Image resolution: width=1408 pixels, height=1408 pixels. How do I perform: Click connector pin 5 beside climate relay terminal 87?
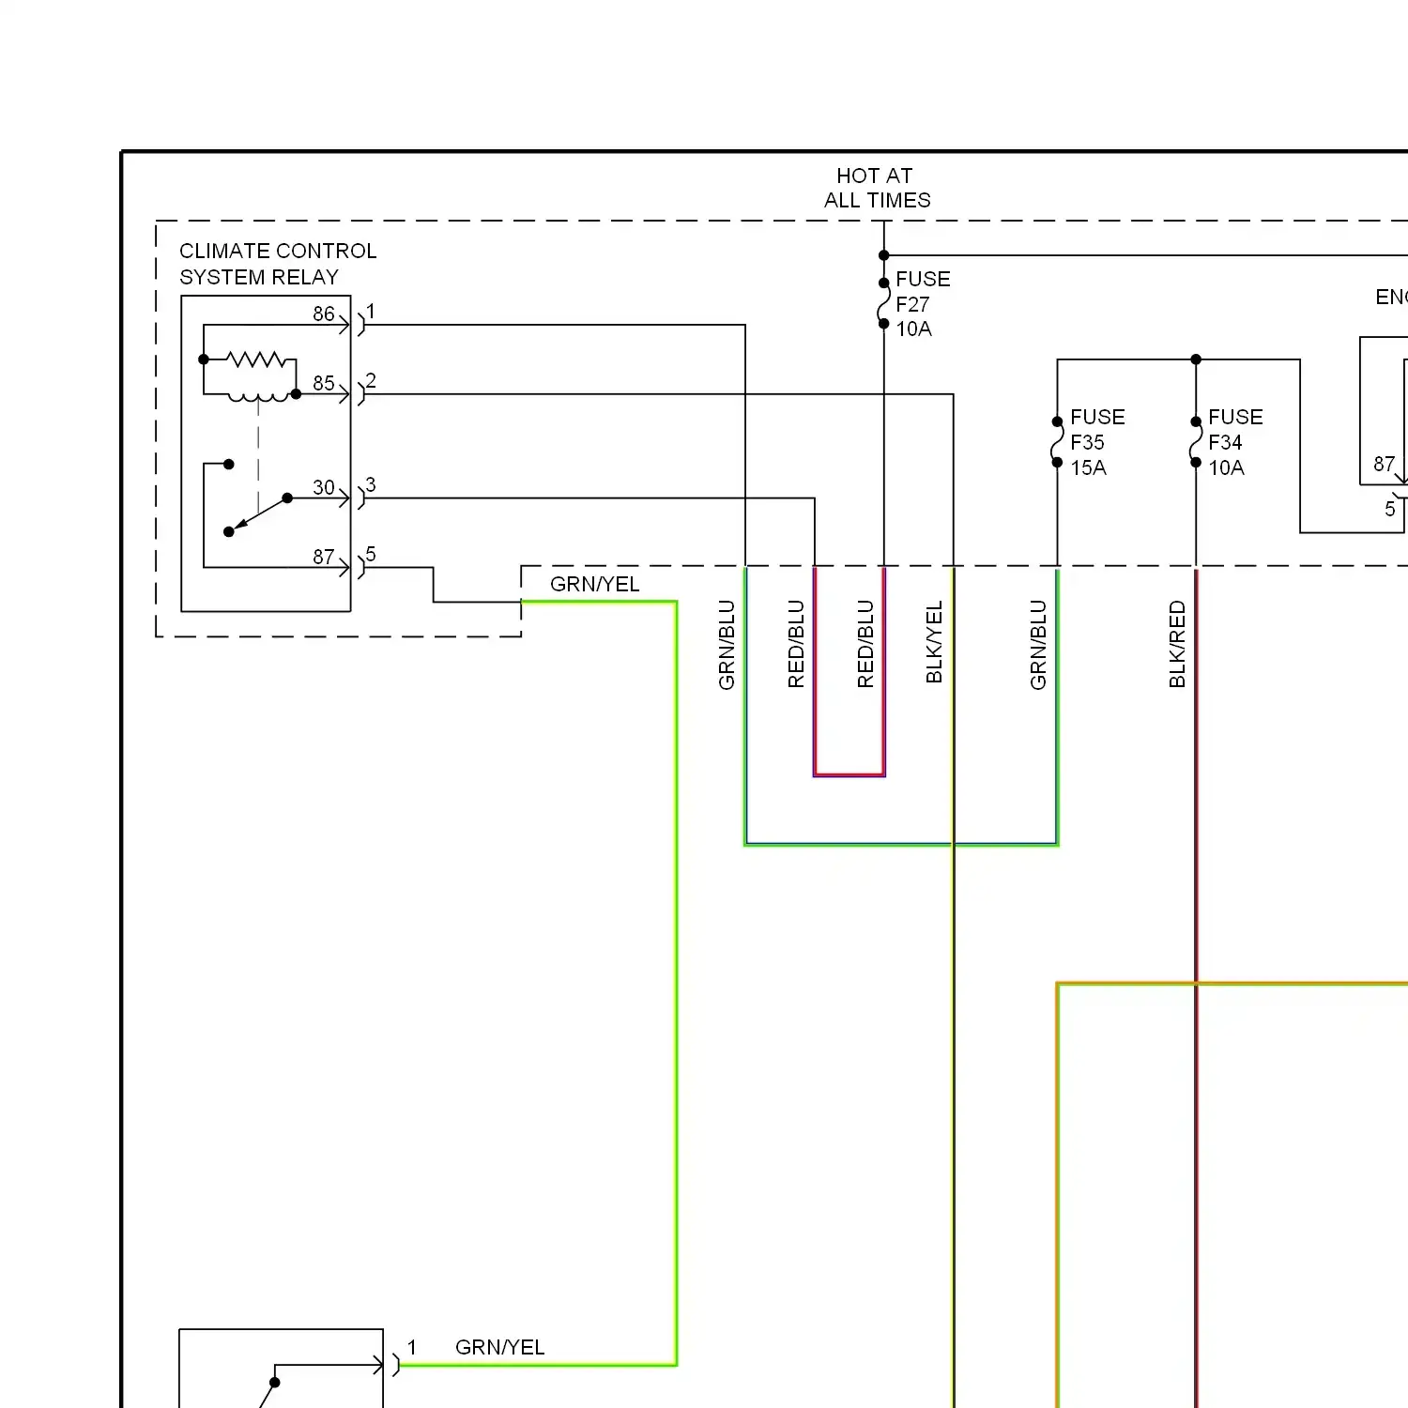click(x=371, y=554)
